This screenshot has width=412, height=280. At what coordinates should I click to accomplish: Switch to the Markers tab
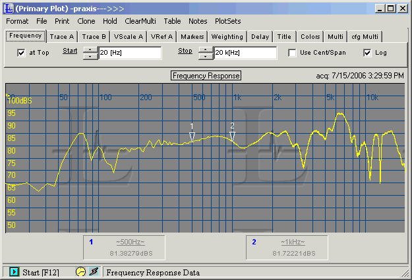(191, 37)
